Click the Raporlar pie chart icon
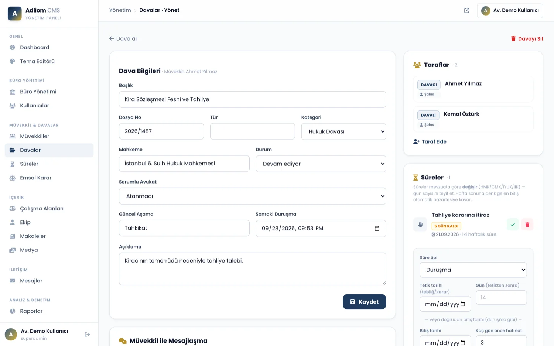 tap(13, 311)
